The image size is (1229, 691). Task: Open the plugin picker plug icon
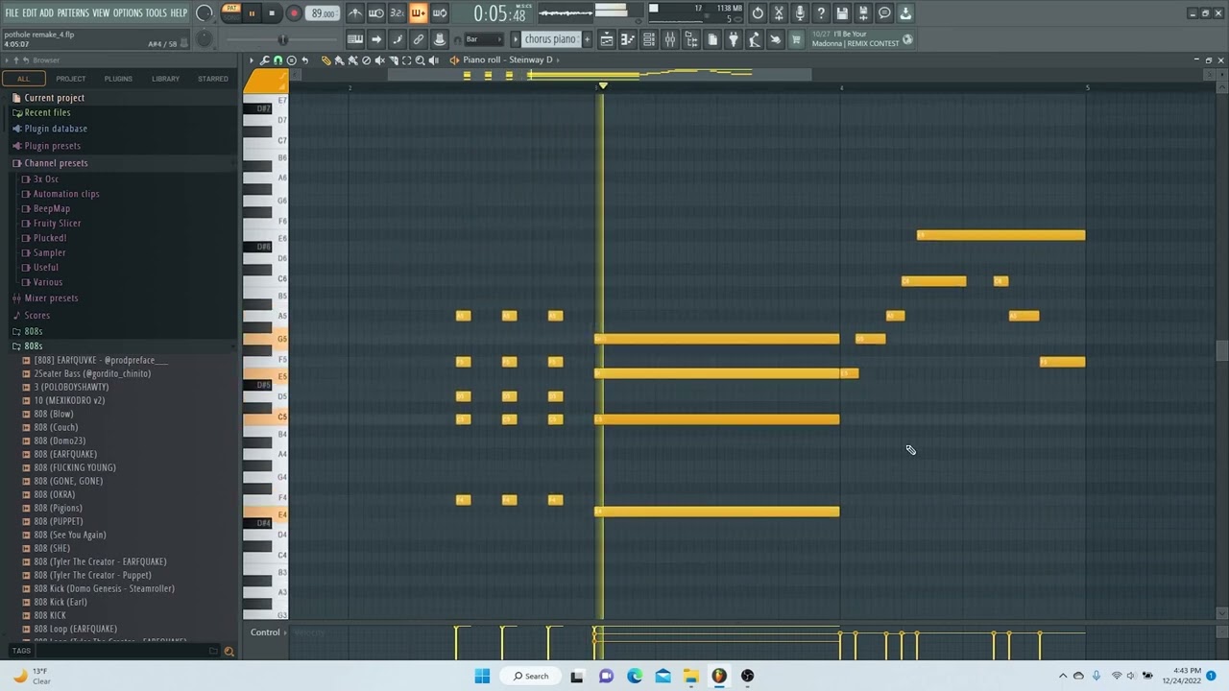(733, 39)
